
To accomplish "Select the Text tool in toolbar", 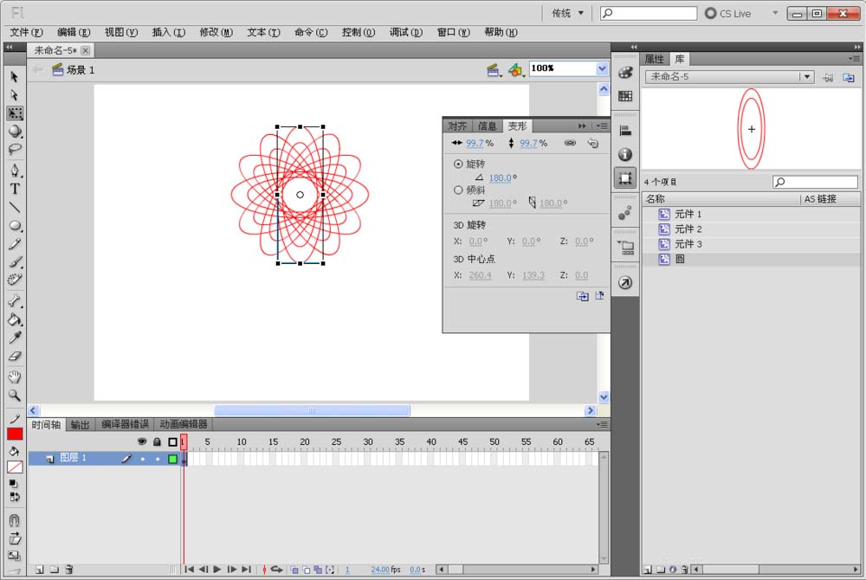I will (15, 189).
